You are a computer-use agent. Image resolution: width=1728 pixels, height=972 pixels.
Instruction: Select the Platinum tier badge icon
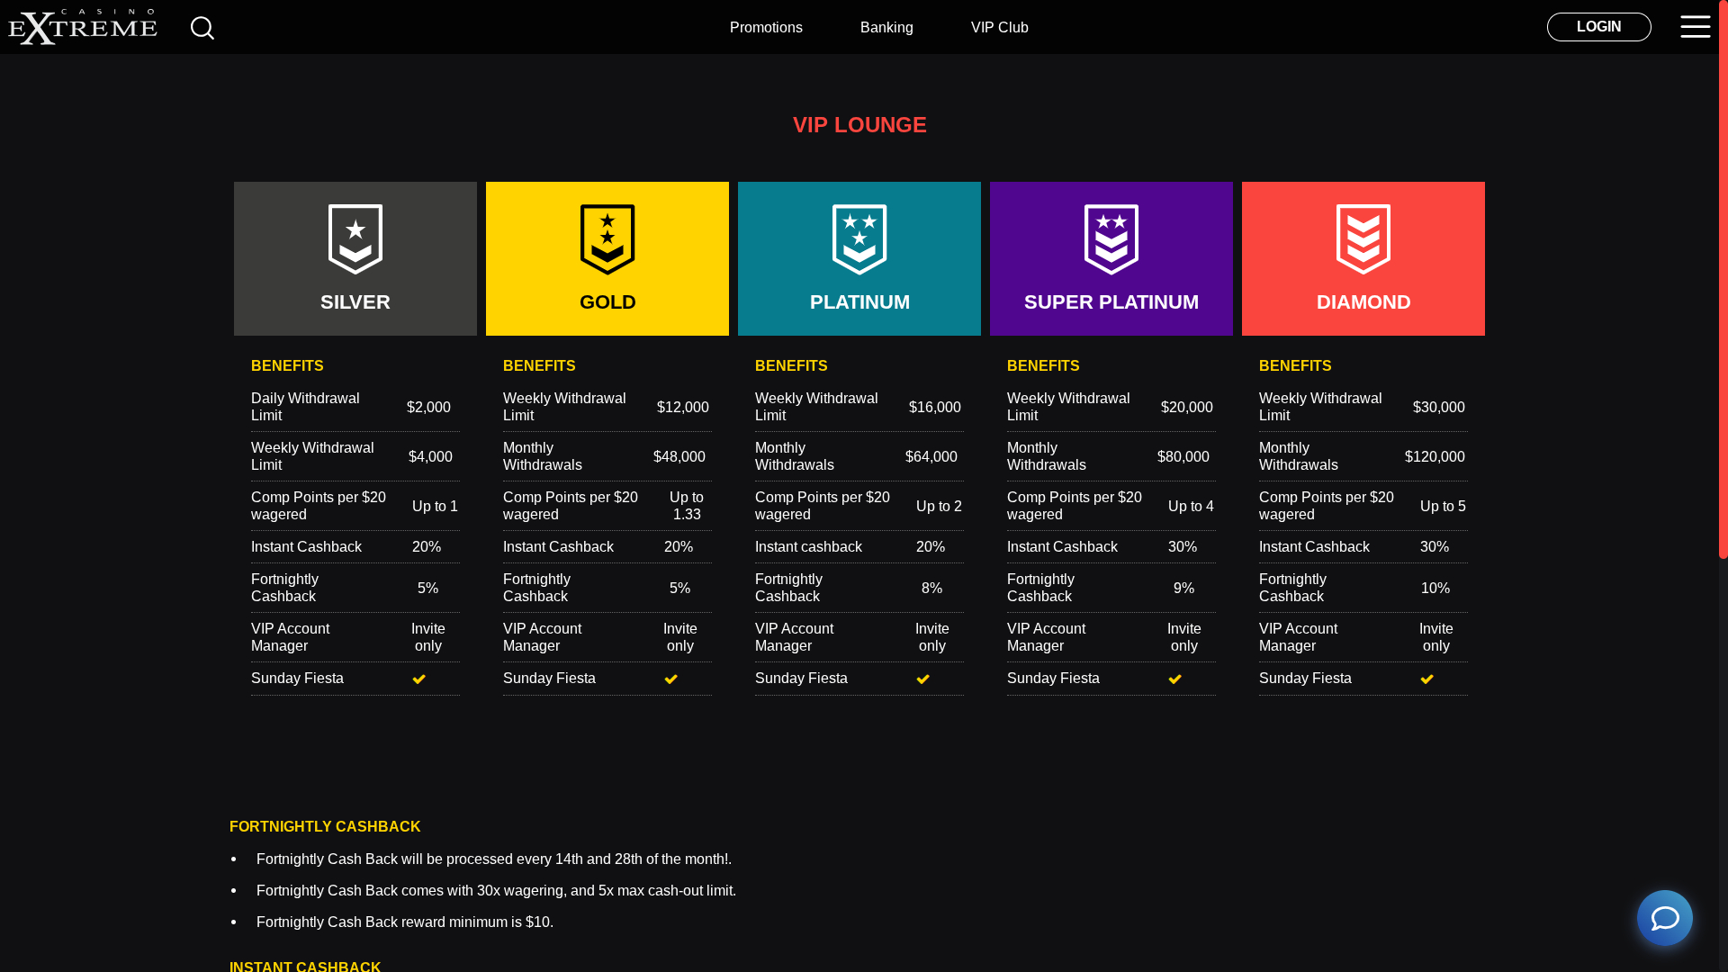tap(859, 238)
